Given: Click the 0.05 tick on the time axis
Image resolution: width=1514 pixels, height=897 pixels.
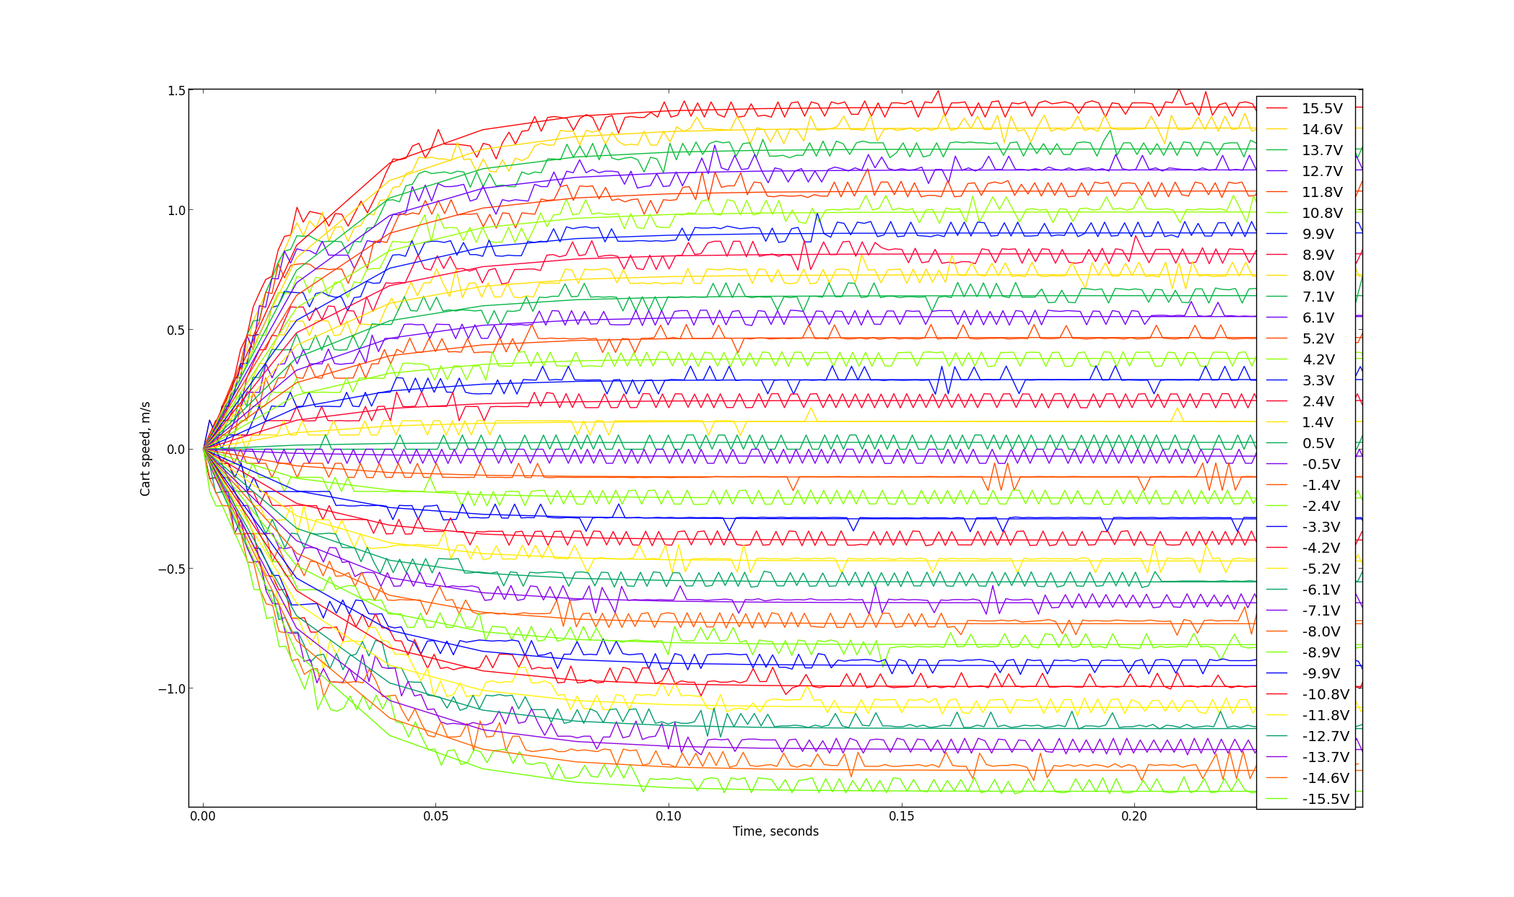Looking at the screenshot, I should (435, 816).
